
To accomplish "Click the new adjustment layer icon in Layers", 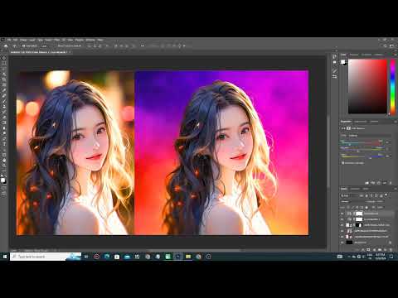I will click(374, 249).
